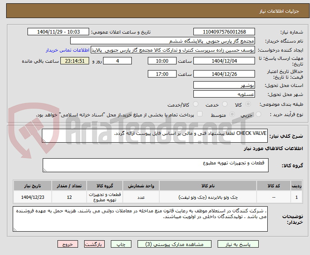Click the ردیف column header
The width and height of the screenshot is (310, 255).
click(296, 186)
